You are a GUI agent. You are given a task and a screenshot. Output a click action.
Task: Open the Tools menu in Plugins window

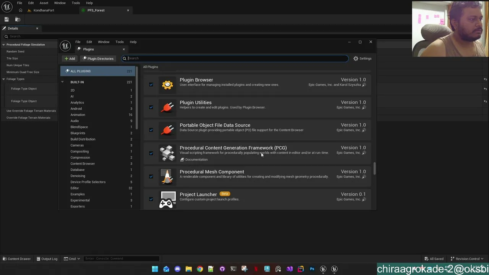click(x=120, y=42)
